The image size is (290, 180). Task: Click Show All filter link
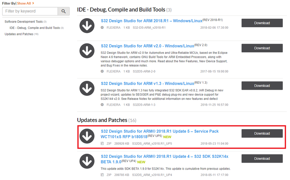(x=24, y=3)
